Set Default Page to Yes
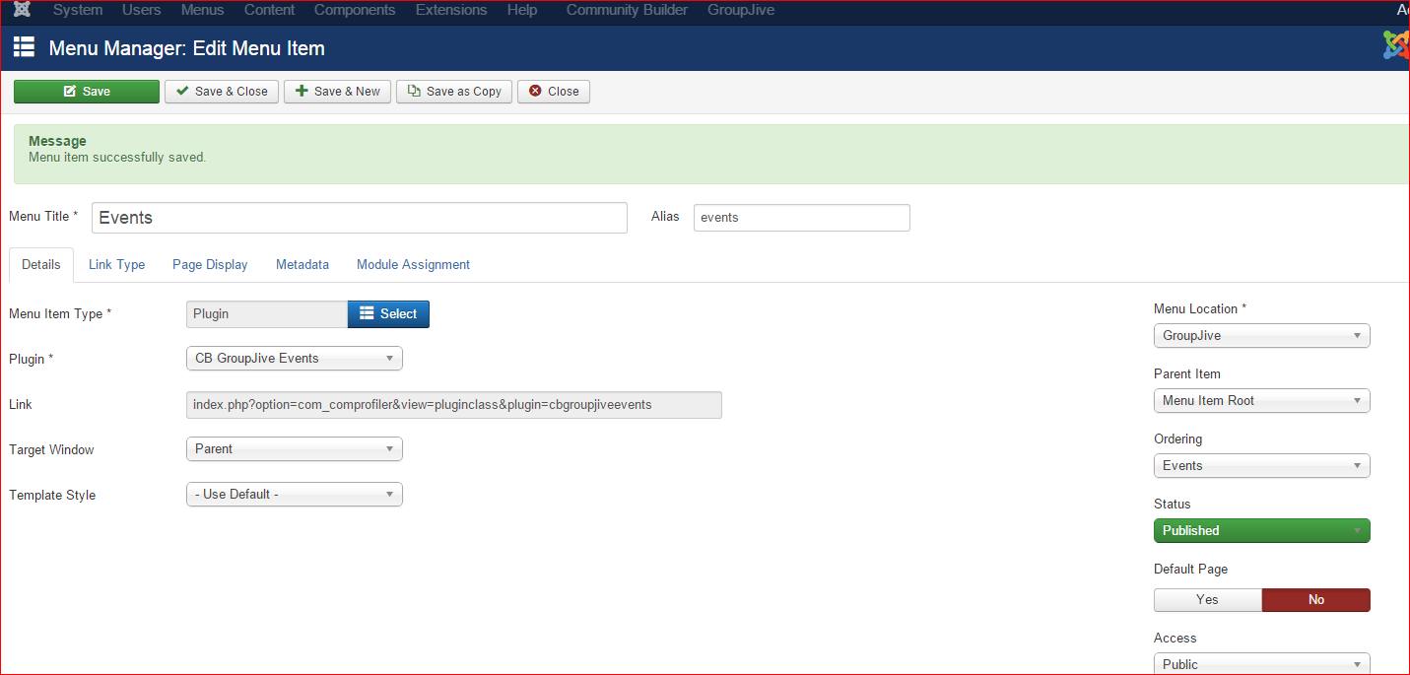 (x=1208, y=600)
